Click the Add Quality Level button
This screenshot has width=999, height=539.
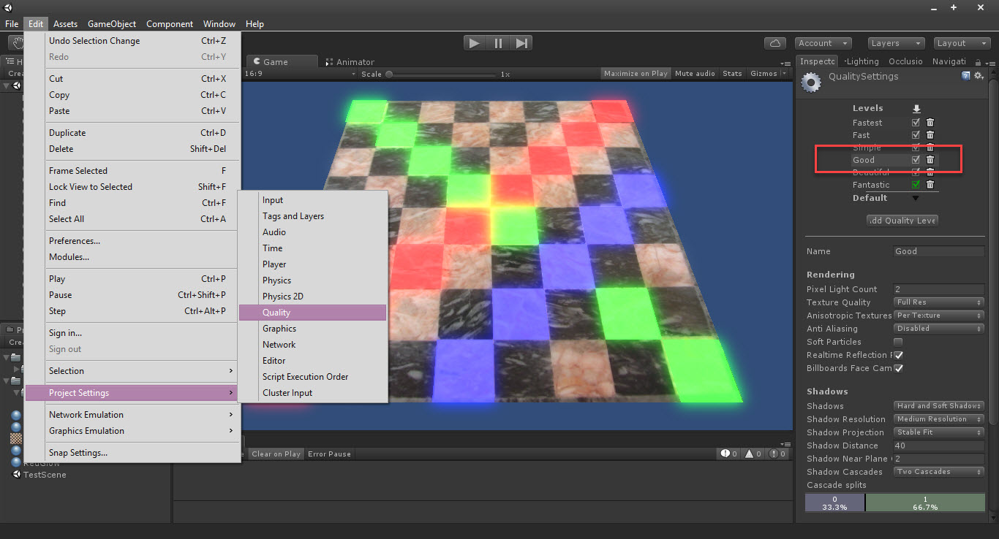tap(902, 221)
